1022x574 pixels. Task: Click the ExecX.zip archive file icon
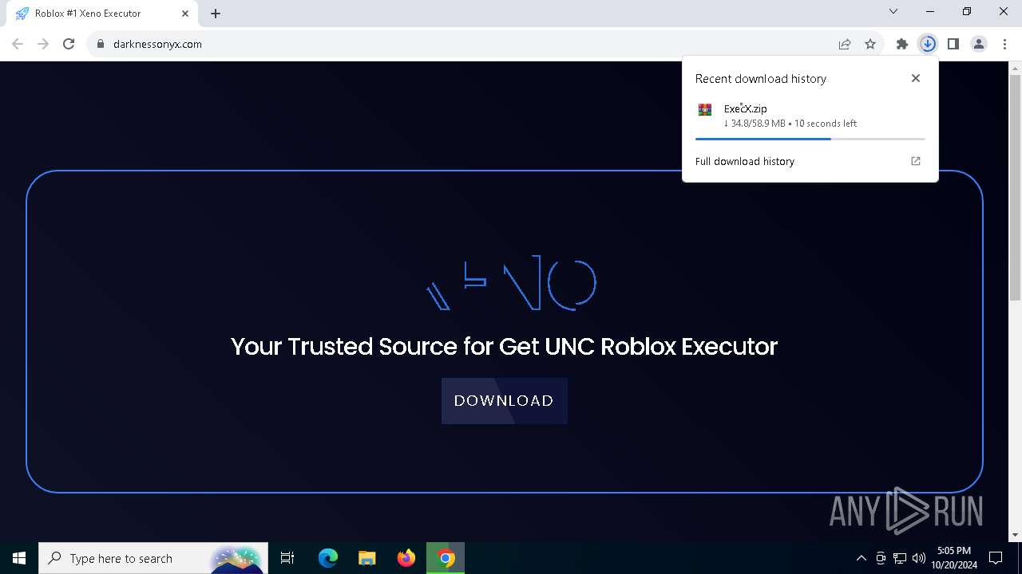click(705, 110)
